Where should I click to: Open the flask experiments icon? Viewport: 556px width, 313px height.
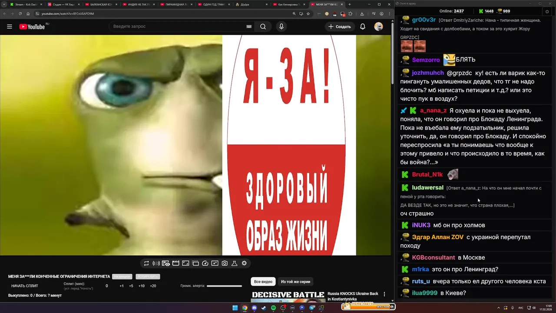(234, 263)
